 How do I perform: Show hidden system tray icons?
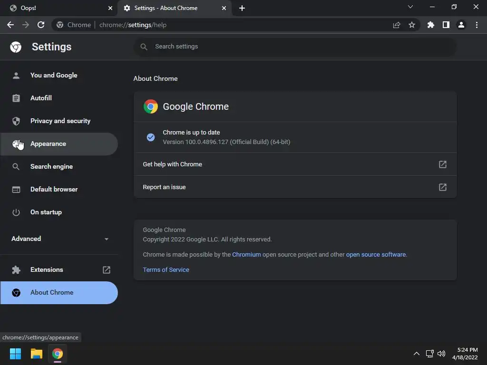pos(417,354)
